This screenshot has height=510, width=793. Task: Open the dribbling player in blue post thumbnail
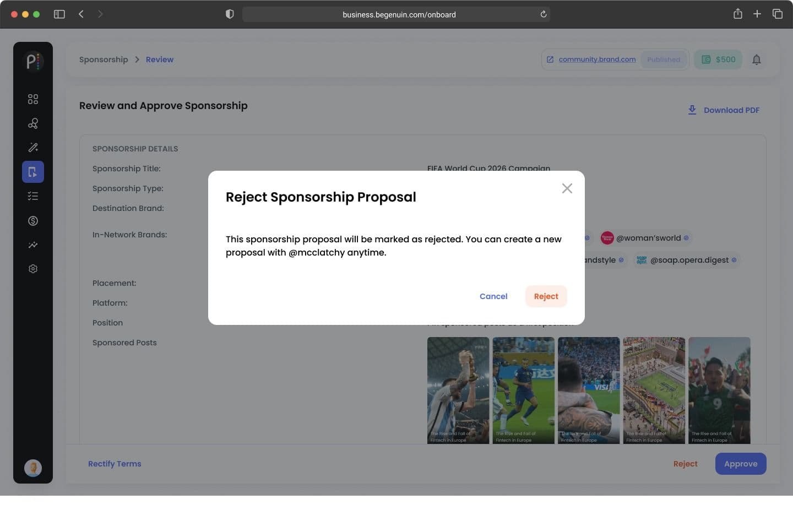click(523, 390)
